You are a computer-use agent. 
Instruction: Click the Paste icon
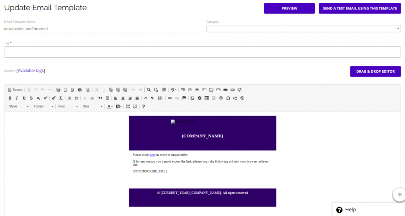tap(111, 90)
